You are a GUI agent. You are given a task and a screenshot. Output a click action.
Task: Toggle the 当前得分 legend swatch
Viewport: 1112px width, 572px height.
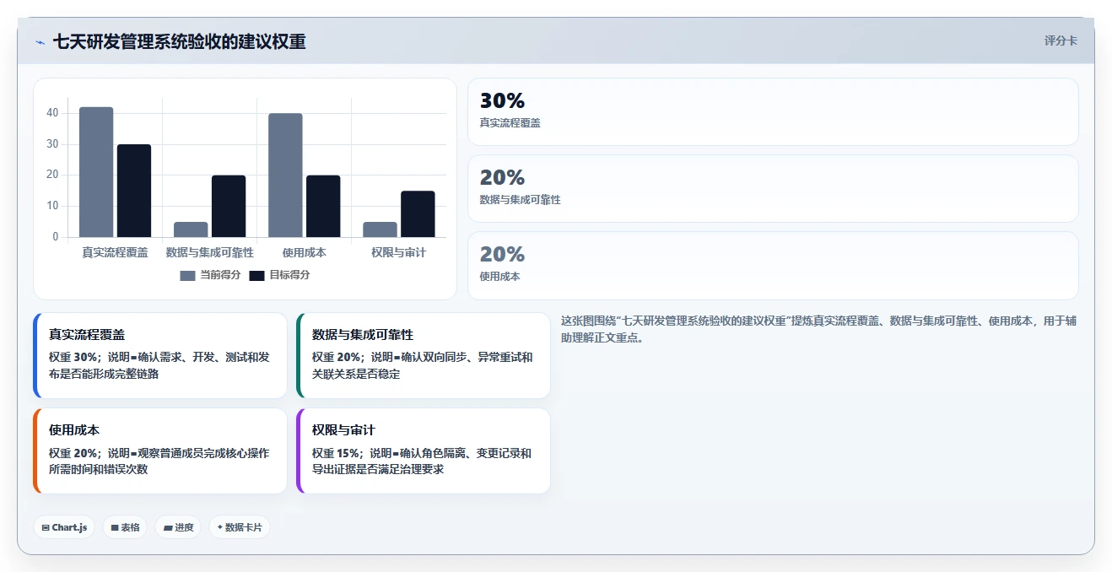[187, 276]
